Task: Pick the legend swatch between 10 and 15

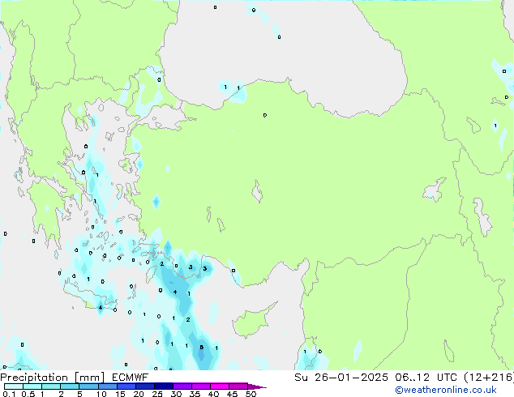Action: click(x=108, y=386)
